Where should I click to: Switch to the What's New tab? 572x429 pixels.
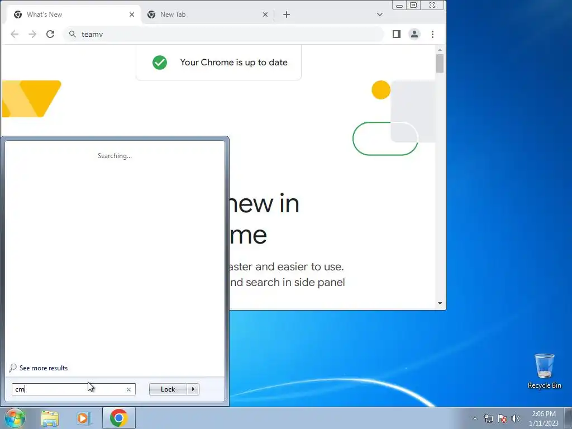[x=74, y=15]
